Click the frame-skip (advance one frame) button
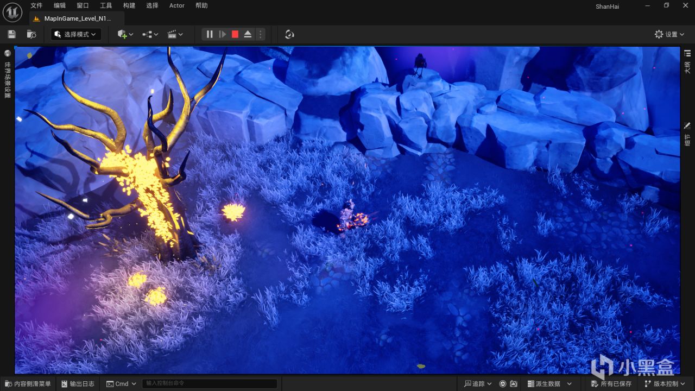This screenshot has height=391, width=695. (223, 34)
